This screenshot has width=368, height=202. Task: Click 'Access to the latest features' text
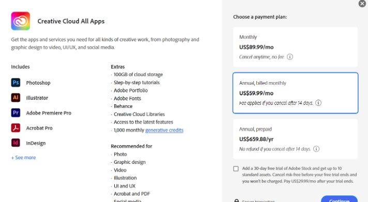pyautogui.click(x=143, y=122)
